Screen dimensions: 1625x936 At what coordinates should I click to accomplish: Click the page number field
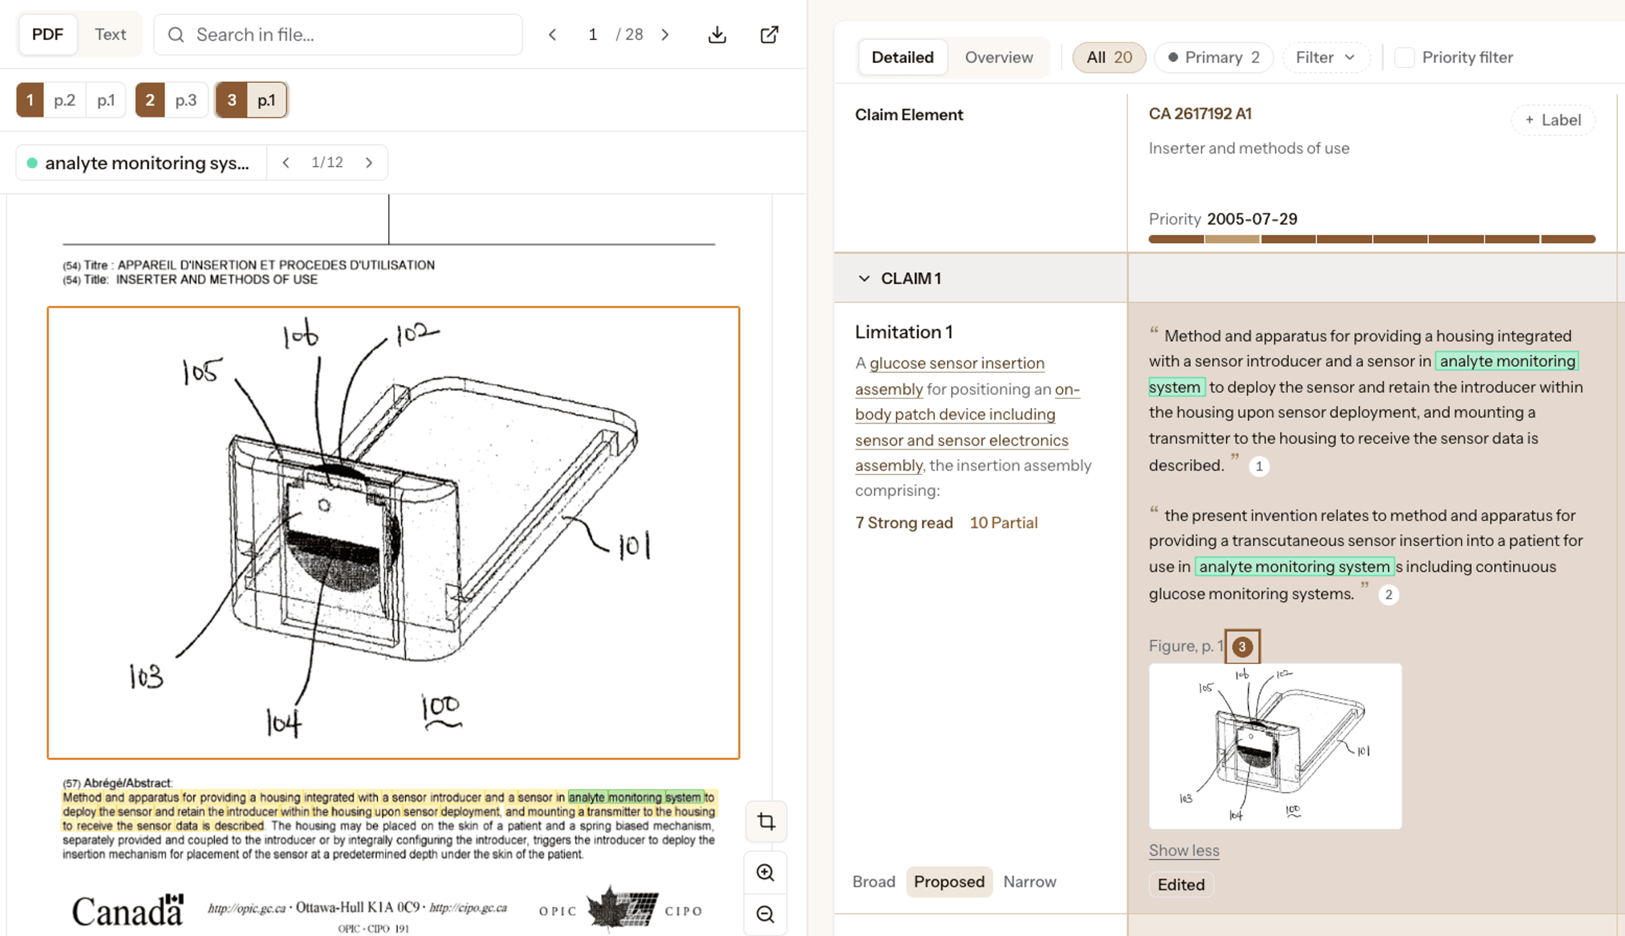592,35
